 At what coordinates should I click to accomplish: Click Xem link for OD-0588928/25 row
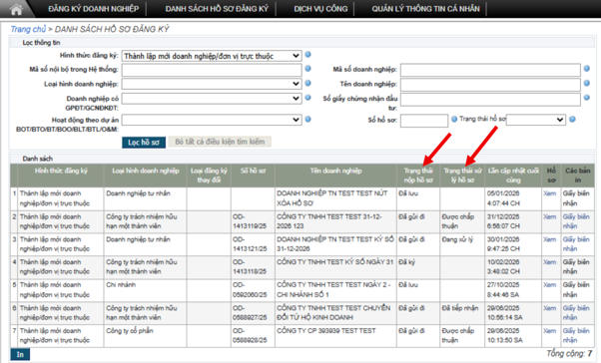tap(550, 330)
